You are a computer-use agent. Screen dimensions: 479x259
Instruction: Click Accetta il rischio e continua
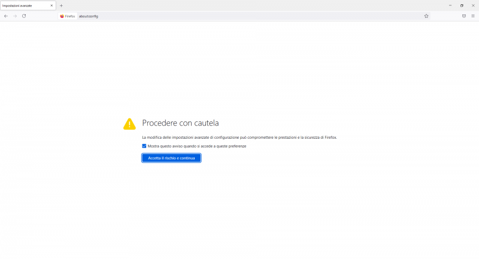[171, 158]
